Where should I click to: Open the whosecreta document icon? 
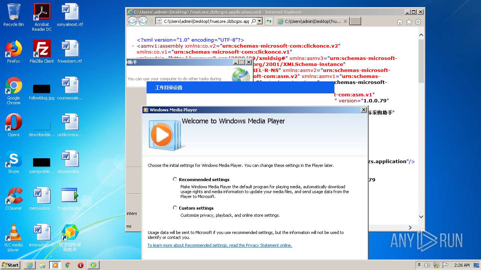70,162
